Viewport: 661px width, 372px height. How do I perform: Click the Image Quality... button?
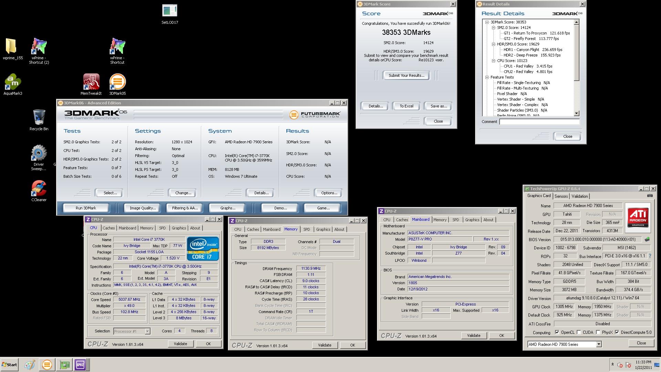click(x=143, y=208)
